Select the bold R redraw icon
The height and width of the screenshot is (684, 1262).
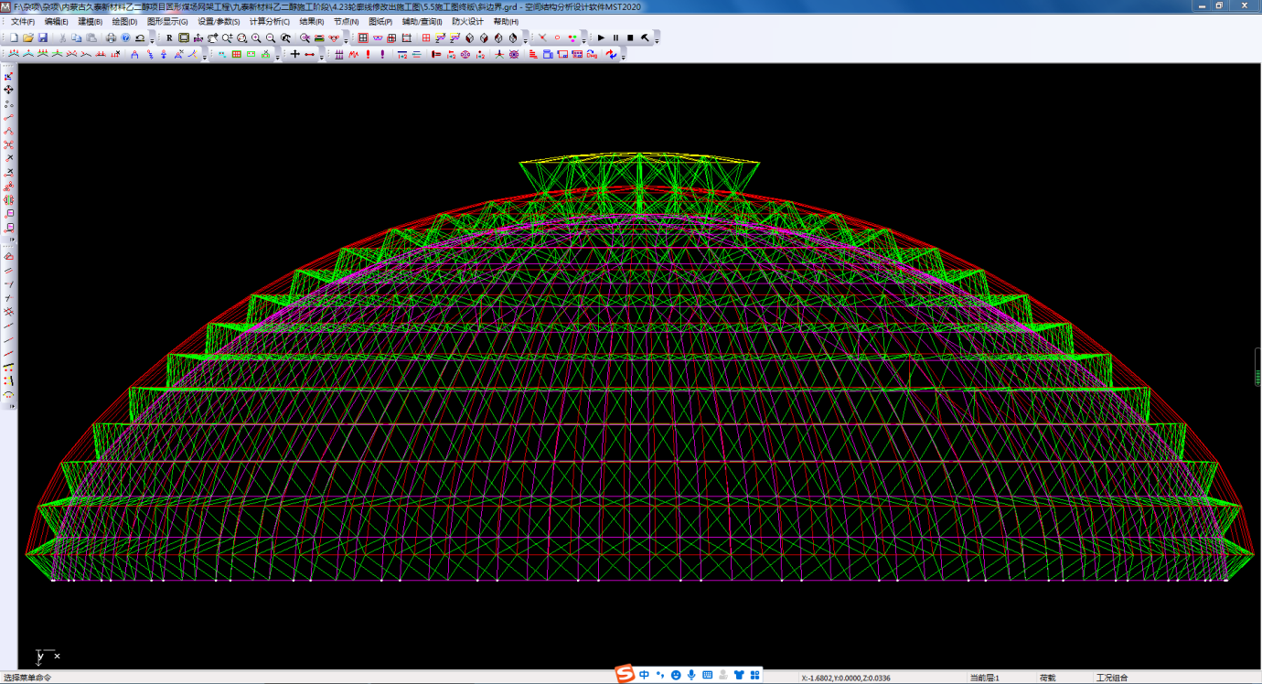(169, 38)
